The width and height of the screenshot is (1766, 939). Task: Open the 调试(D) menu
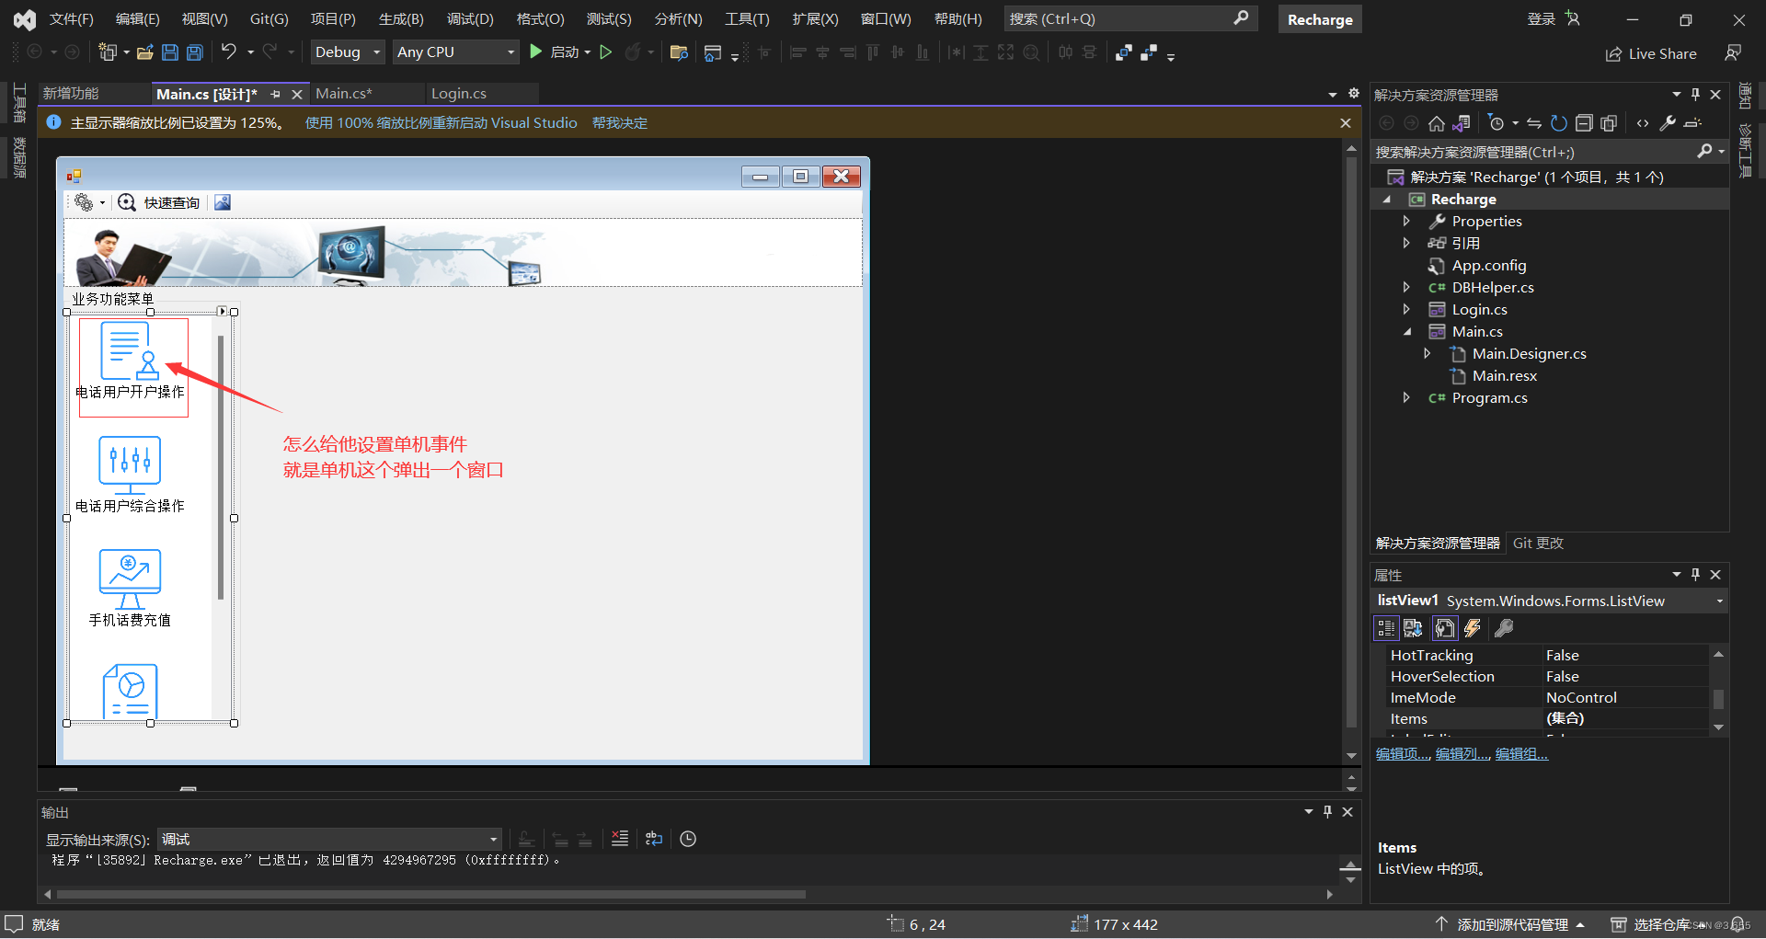470,19
